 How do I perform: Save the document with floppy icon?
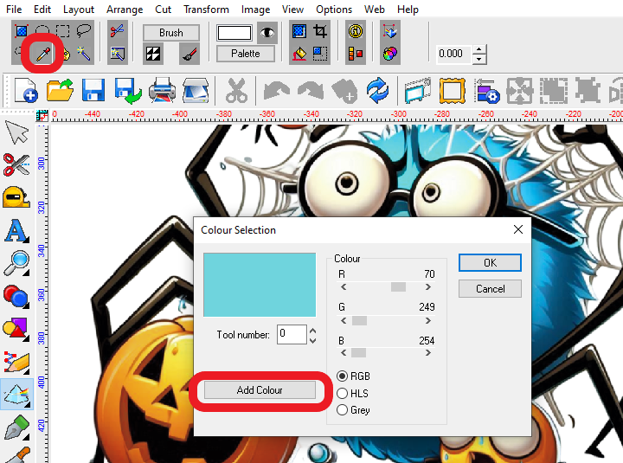(93, 91)
